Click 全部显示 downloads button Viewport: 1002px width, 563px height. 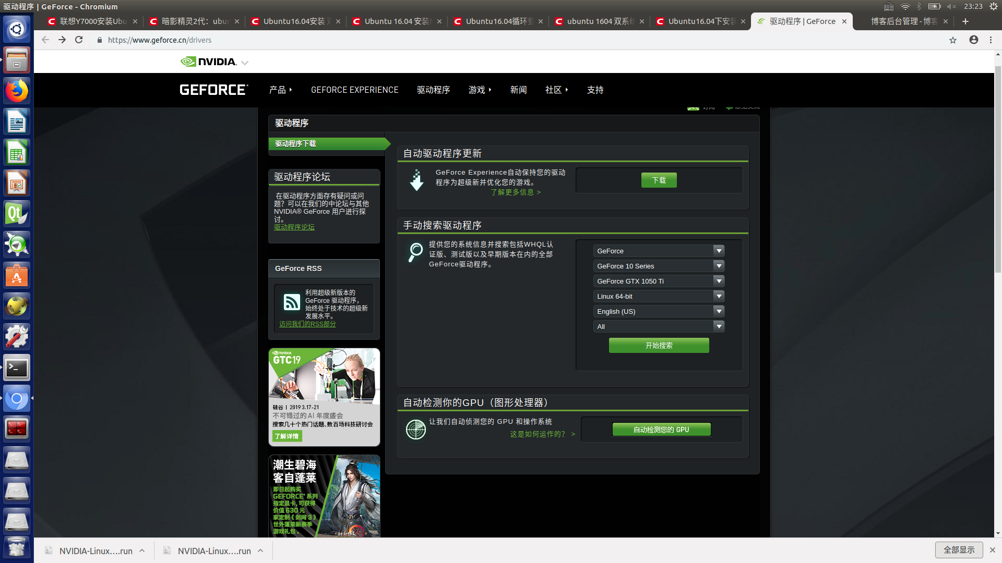point(959,550)
